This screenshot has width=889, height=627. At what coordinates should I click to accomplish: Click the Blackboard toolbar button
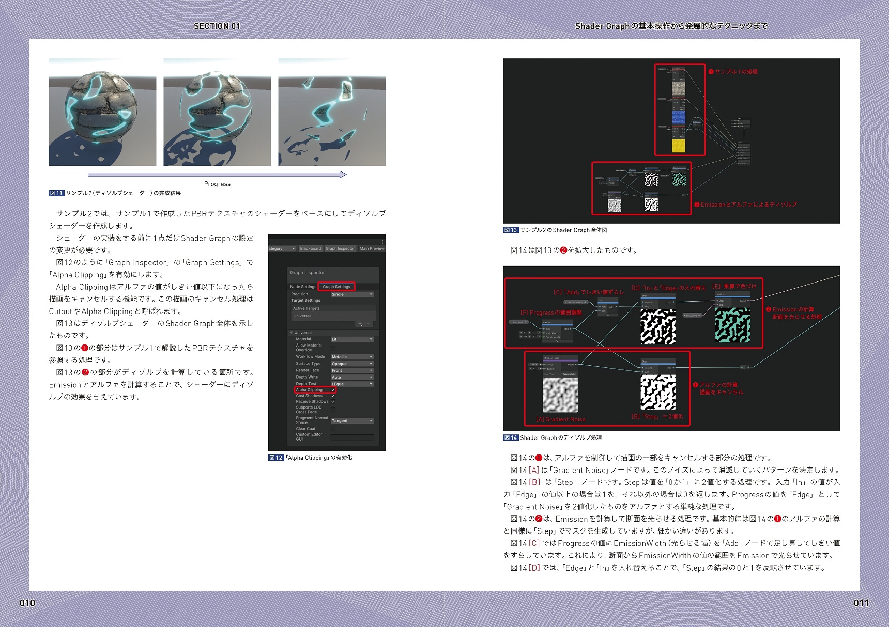[310, 248]
